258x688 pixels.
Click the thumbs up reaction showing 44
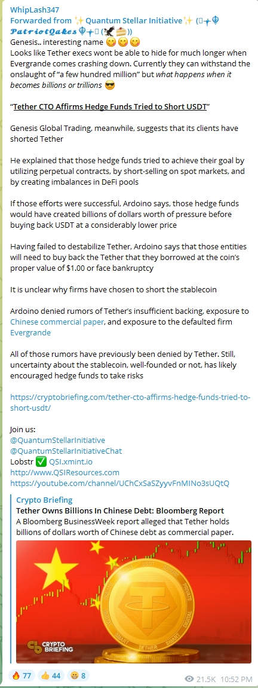[50, 675]
